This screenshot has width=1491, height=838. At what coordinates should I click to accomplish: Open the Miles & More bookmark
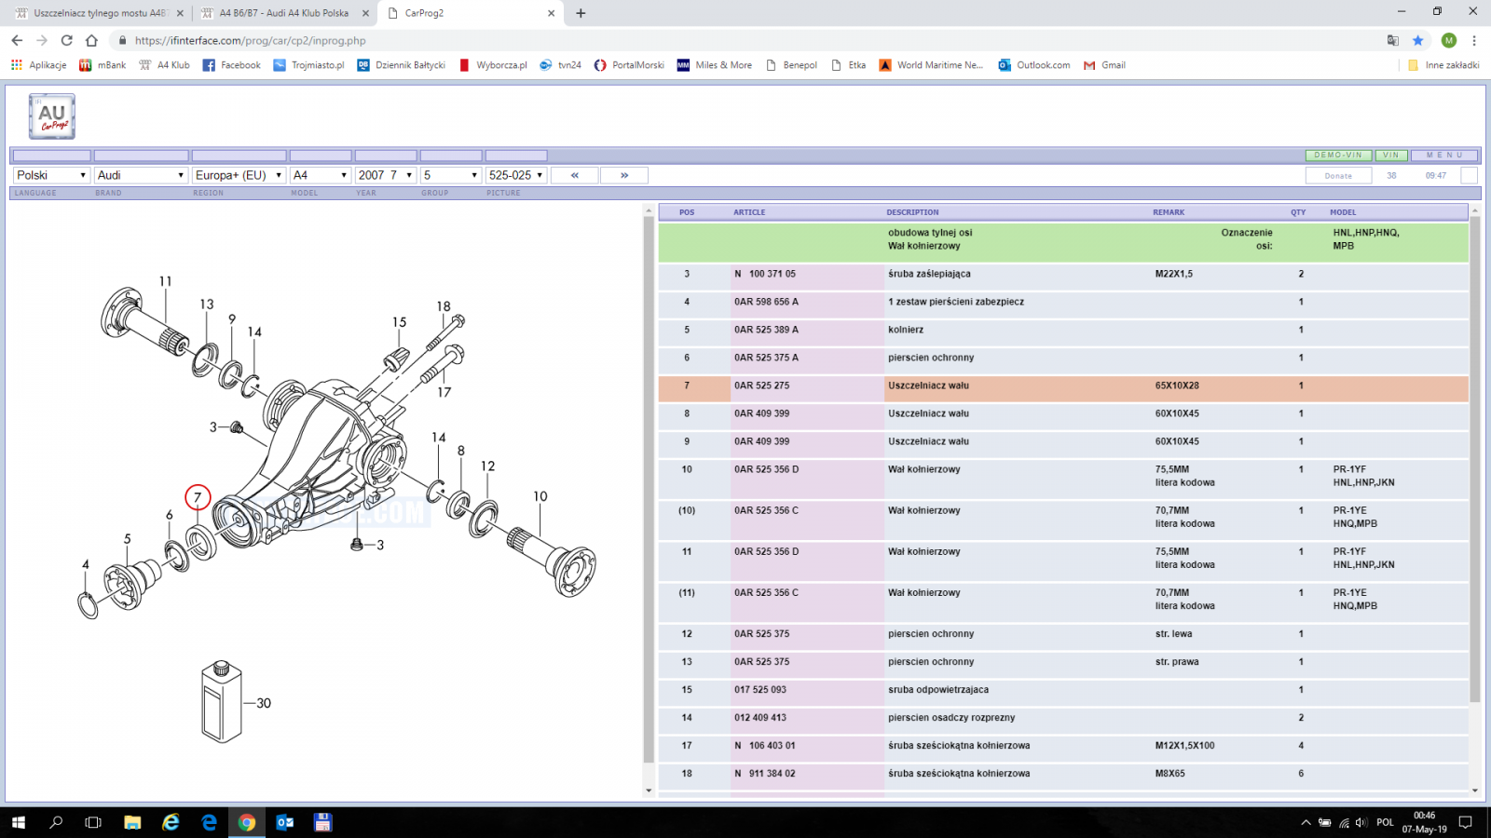coord(715,65)
